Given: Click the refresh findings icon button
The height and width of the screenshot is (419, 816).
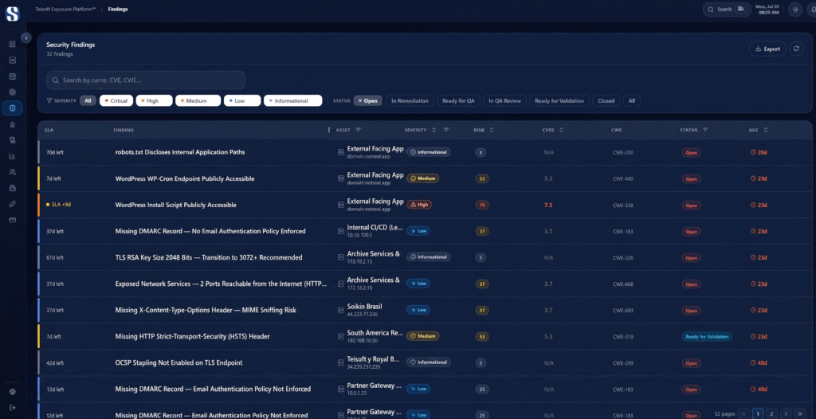Looking at the screenshot, I should pyautogui.click(x=796, y=49).
